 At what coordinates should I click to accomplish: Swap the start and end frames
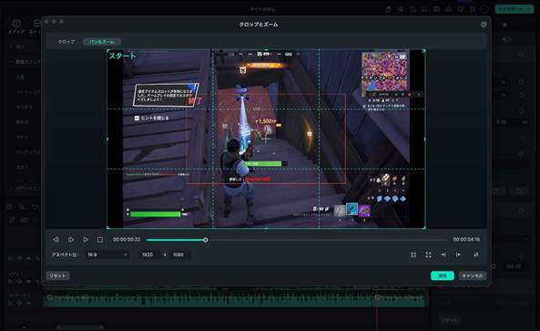click(x=476, y=254)
